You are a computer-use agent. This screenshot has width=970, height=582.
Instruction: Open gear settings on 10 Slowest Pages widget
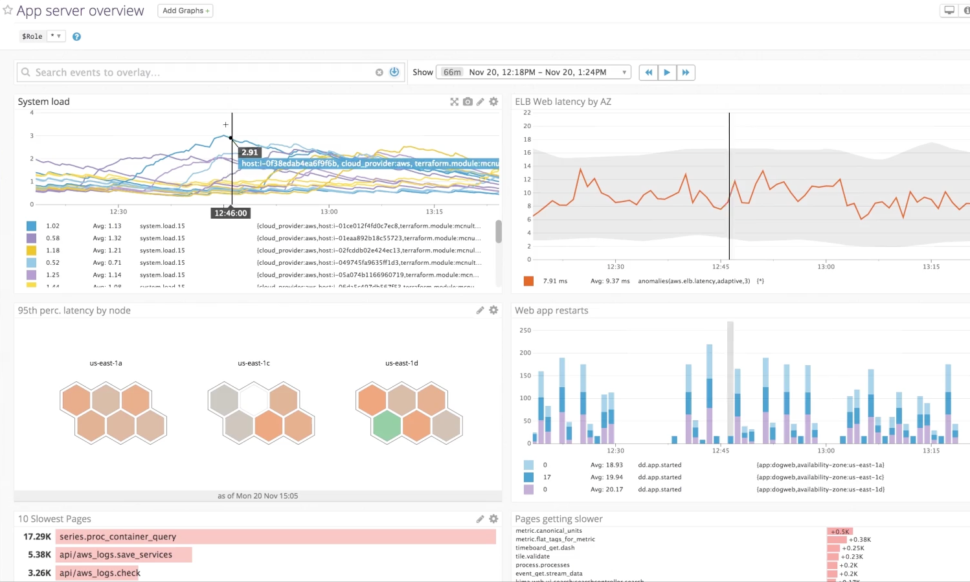pos(493,519)
